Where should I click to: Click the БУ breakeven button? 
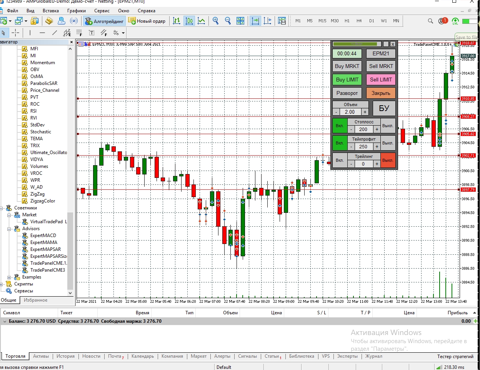pyautogui.click(x=384, y=108)
